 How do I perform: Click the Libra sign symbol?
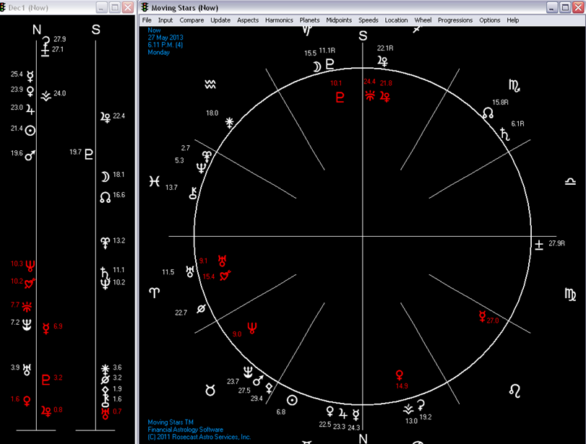[570, 181]
